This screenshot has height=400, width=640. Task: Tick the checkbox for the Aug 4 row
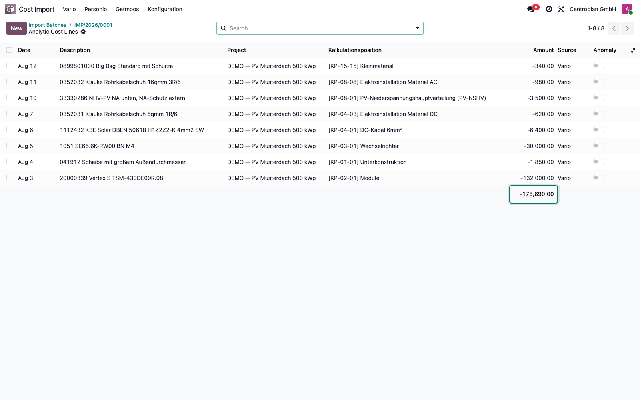coord(9,162)
